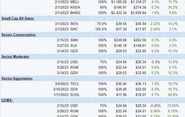Click the 35.2% return cell
Image resolution: width=185 pixels, height=117 pixels.
point(173,8)
